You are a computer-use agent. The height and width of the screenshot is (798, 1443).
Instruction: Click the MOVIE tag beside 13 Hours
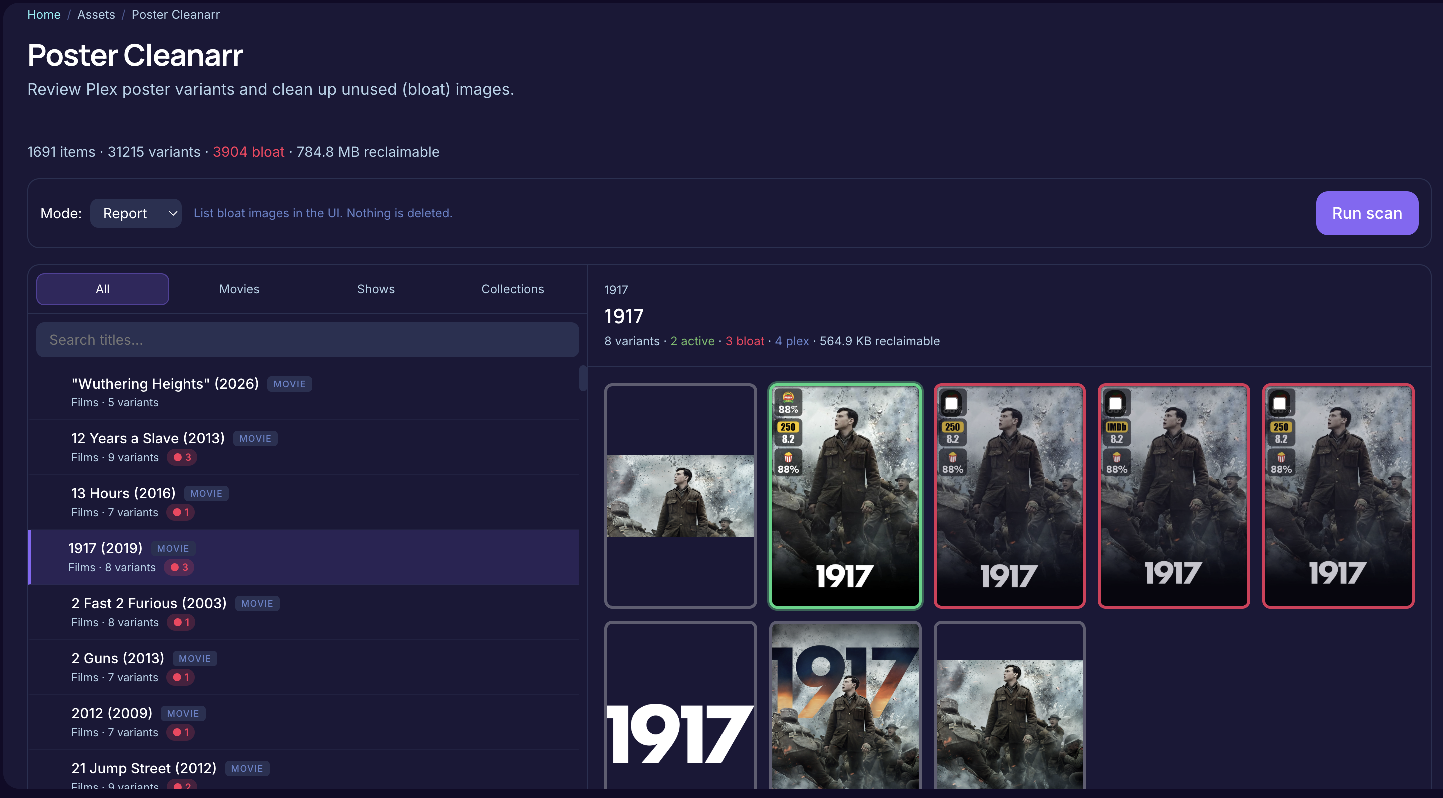point(206,493)
